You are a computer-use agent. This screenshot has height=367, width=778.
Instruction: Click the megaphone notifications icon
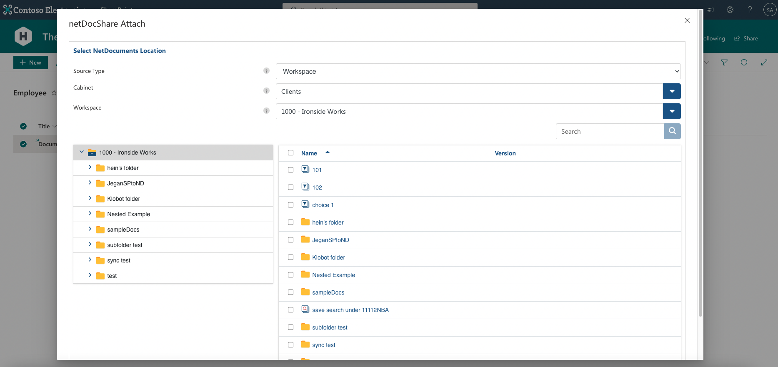click(710, 10)
